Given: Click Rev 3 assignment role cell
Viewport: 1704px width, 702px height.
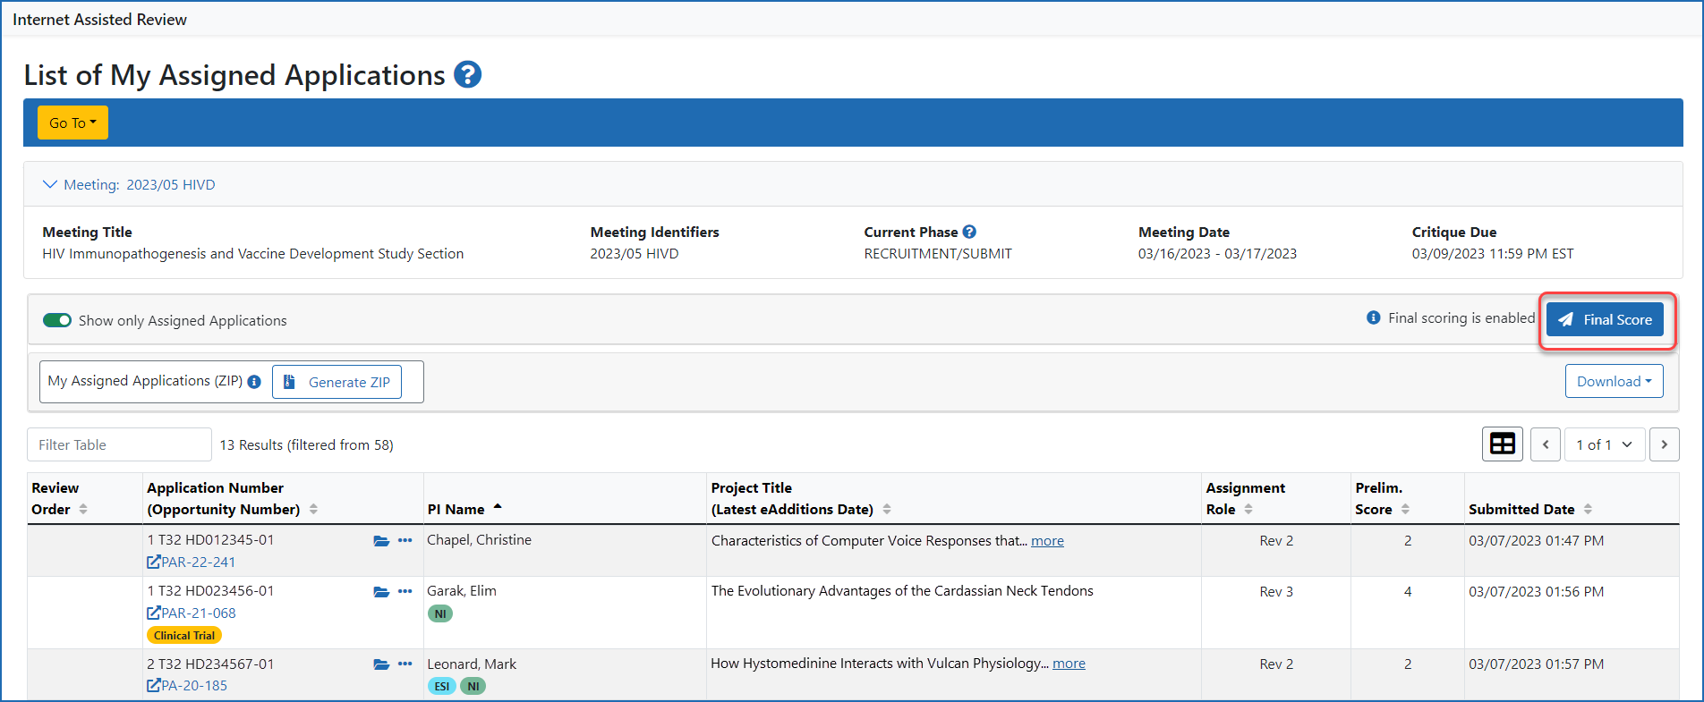Looking at the screenshot, I should [1276, 592].
